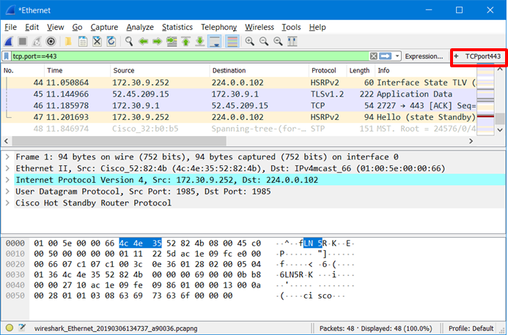This screenshot has height=335, width=508.
Task: Open the Help menu
Action: click(317, 27)
